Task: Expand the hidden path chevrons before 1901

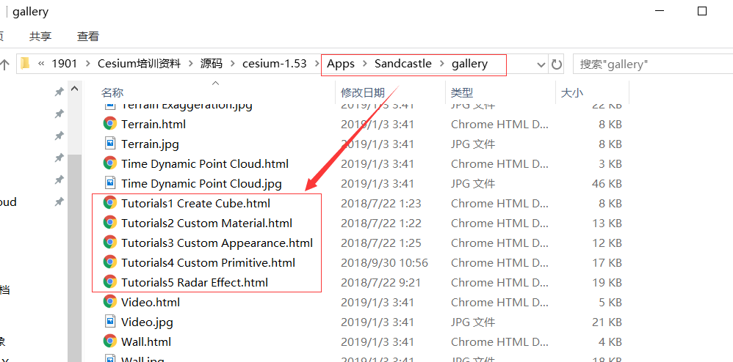Action: (x=41, y=64)
